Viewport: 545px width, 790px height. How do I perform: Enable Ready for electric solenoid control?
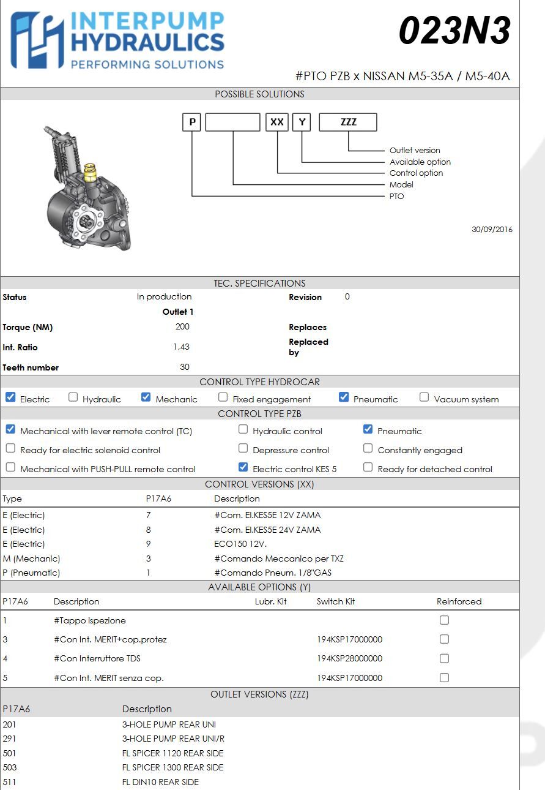10,448
